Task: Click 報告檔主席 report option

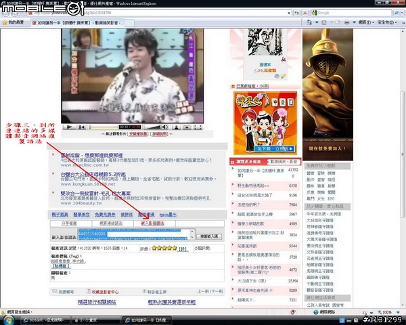Action: [x=154, y=292]
